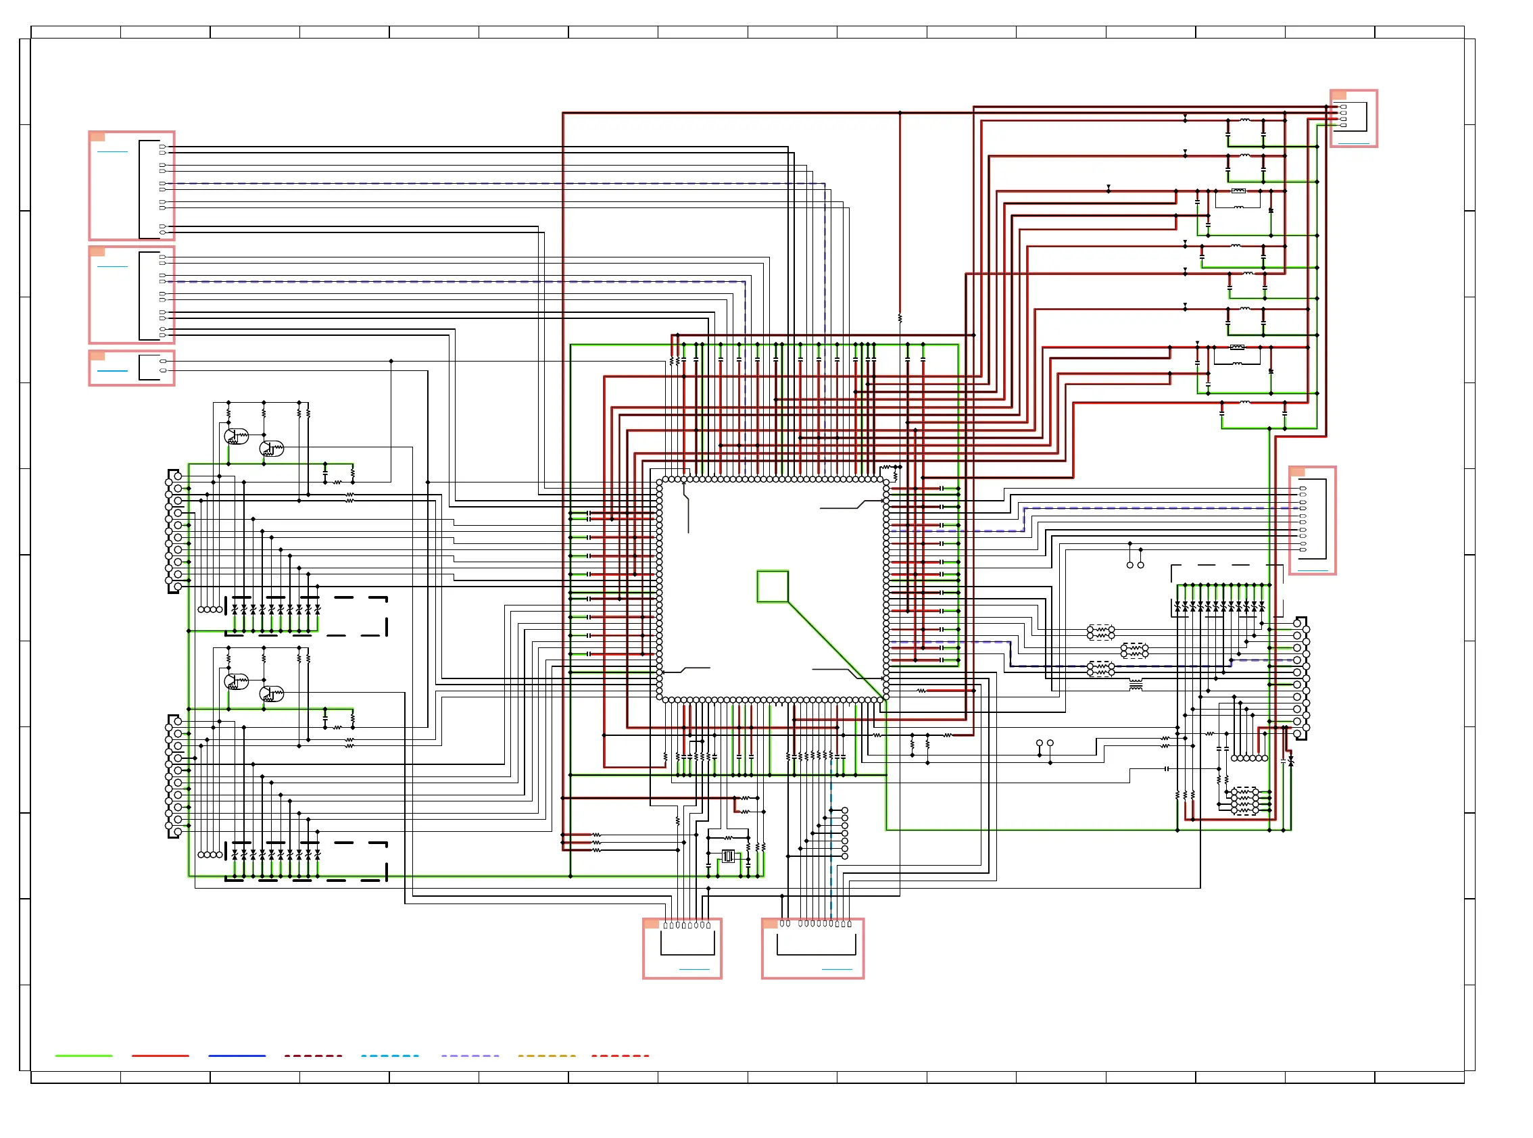1533x1138 pixels.
Task: Select the middle pink connector block at left
Action: pos(132,295)
